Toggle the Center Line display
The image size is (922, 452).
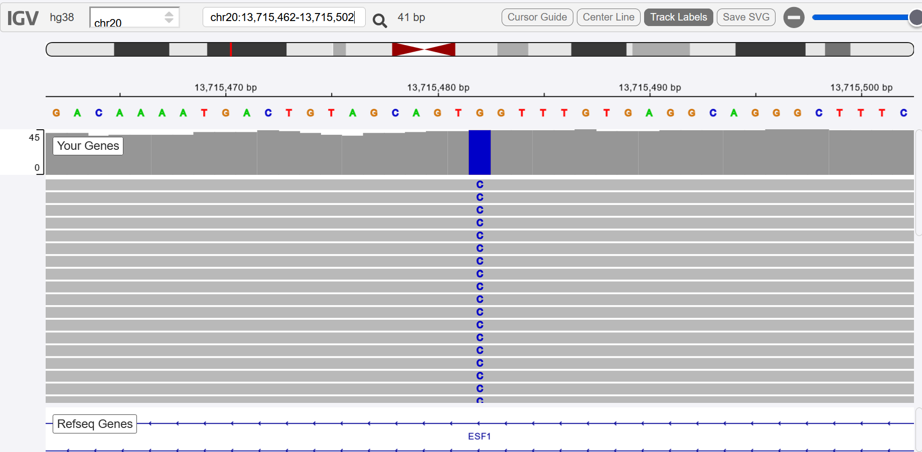608,18
